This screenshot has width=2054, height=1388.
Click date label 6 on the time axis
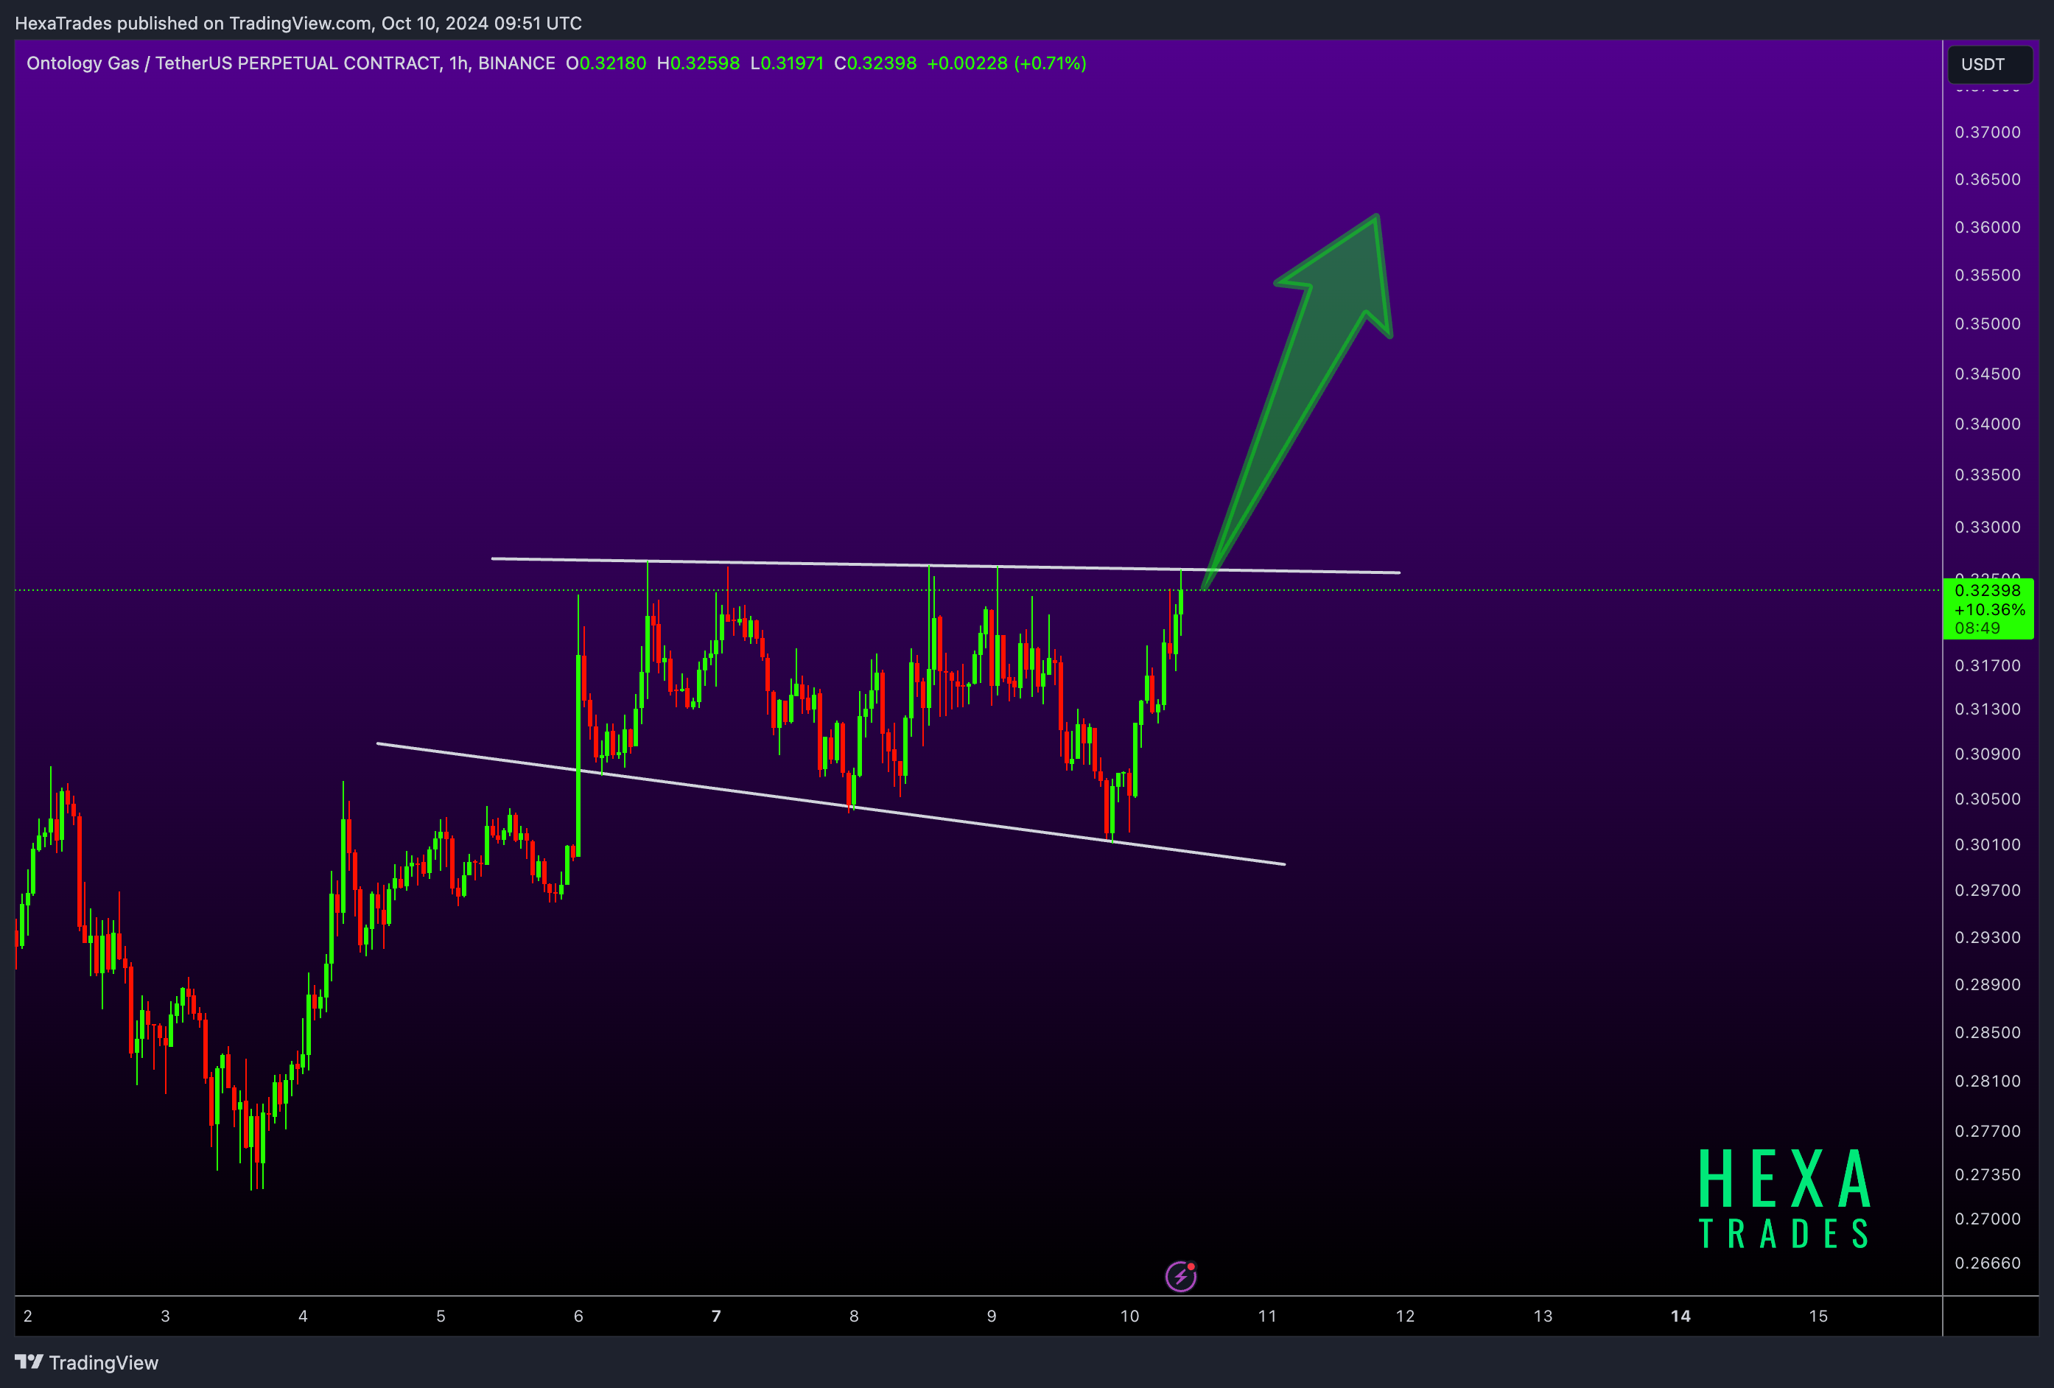click(x=579, y=1316)
